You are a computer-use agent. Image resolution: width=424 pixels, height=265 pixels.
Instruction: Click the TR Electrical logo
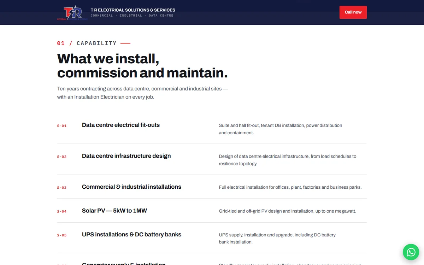[72, 13]
